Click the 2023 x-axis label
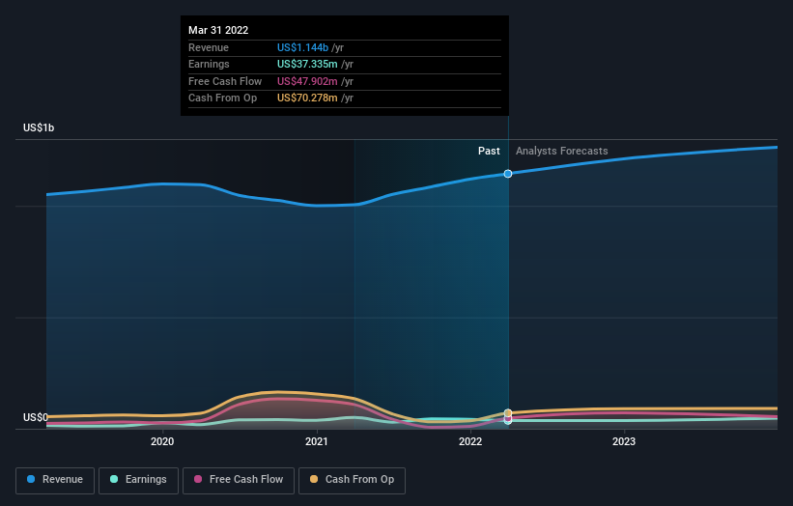Viewport: 793px width, 506px height. 624,441
